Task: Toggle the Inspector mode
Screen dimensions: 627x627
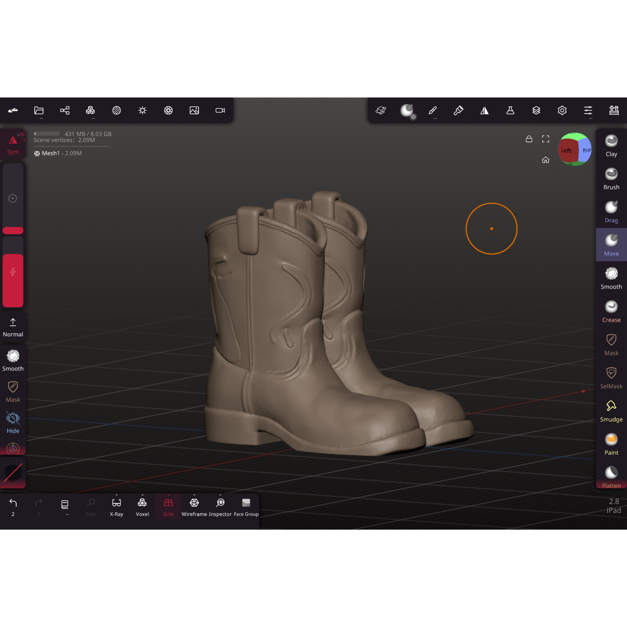Action: 220,507
